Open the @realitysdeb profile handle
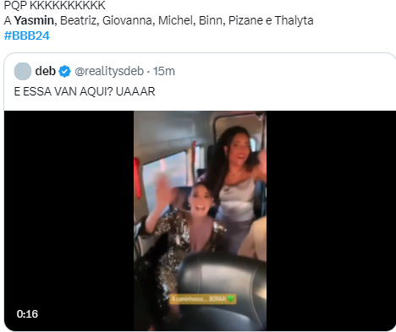396x332 pixels. point(109,71)
